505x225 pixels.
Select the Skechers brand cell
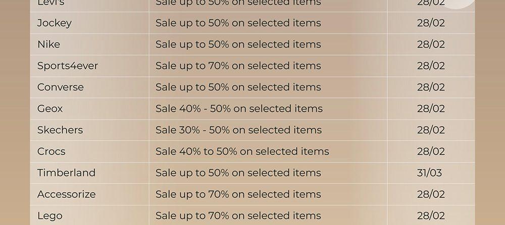click(x=89, y=130)
